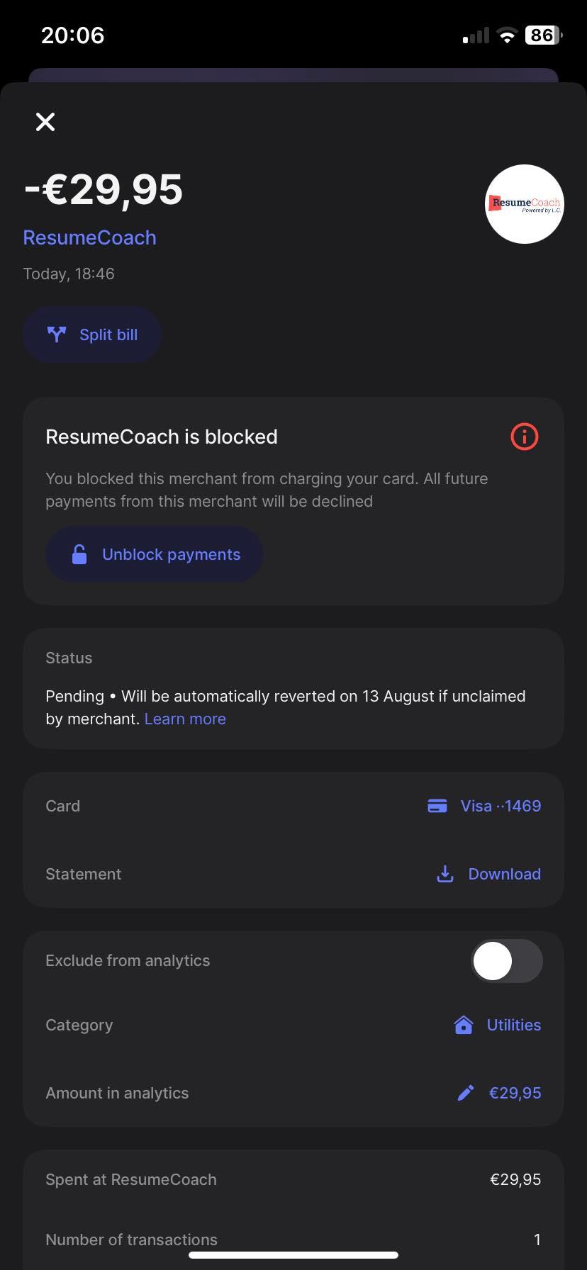Open the ResumeCoach merchant page

click(89, 237)
